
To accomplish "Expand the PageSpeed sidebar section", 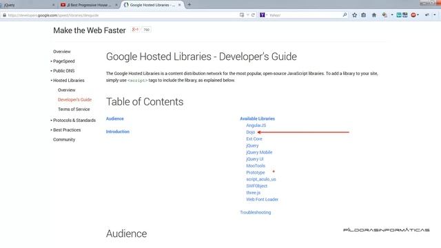I will pos(64,61).
